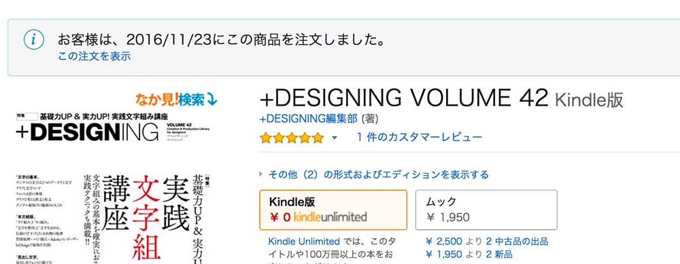
Task: Click the five-star rating icons
Action: point(292,138)
